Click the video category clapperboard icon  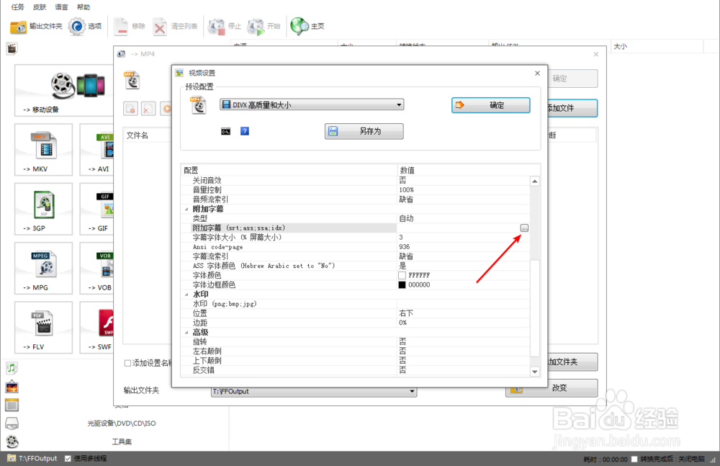click(x=12, y=48)
